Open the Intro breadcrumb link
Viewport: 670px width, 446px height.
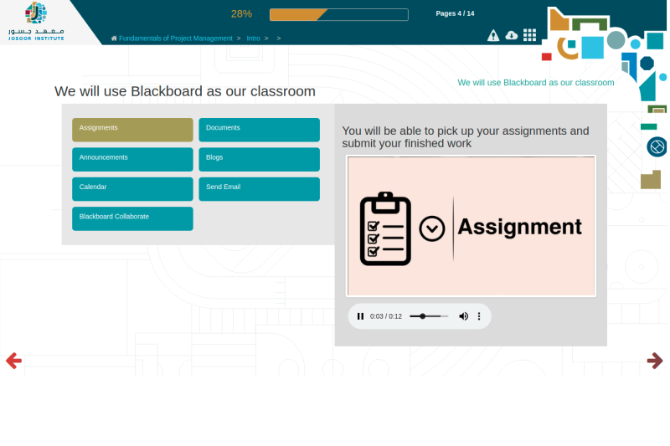click(x=253, y=38)
